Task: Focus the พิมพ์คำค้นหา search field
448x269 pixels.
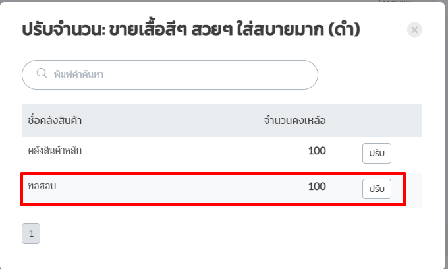Action: pyautogui.click(x=170, y=75)
